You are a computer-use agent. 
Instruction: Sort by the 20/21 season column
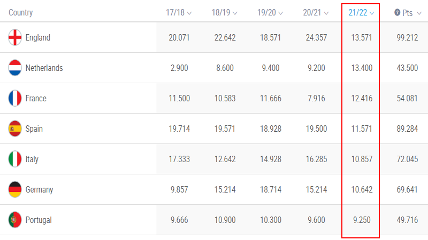(x=316, y=12)
